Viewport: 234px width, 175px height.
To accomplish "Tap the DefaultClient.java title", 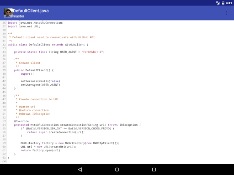I will pyautogui.click(x=31, y=11).
